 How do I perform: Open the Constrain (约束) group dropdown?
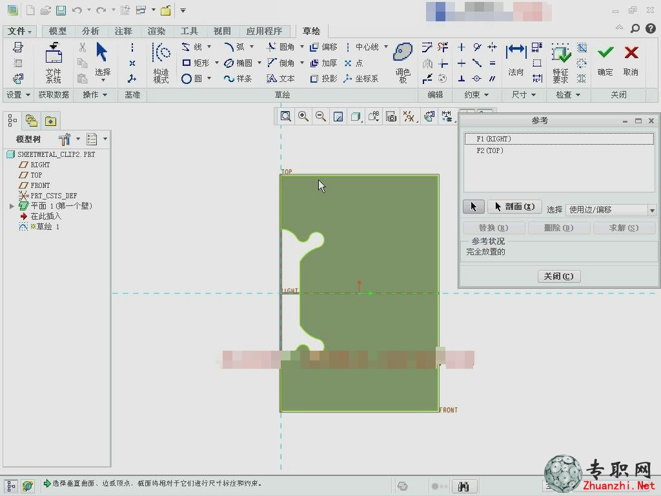click(477, 95)
